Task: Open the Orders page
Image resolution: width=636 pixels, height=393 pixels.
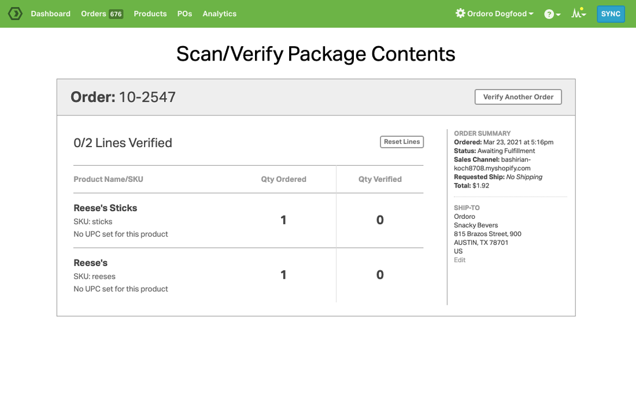Action: pyautogui.click(x=93, y=14)
